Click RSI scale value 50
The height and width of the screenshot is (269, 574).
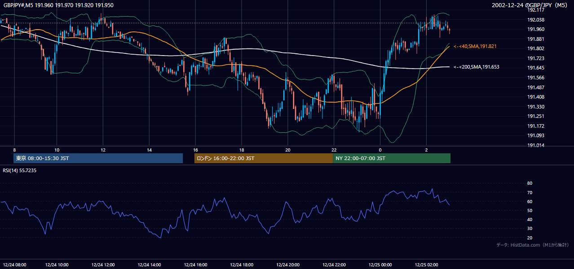tap(530, 210)
